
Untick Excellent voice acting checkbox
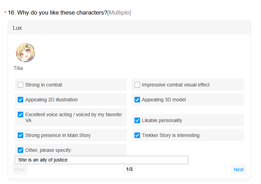tap(20, 114)
